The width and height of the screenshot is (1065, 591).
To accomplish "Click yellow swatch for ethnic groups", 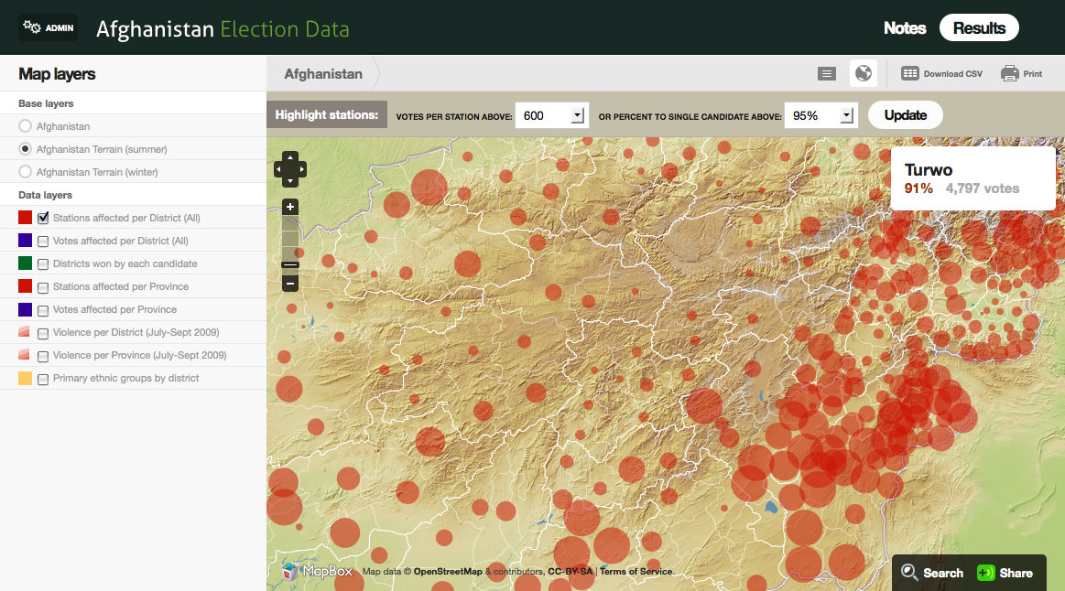I will pos(25,378).
